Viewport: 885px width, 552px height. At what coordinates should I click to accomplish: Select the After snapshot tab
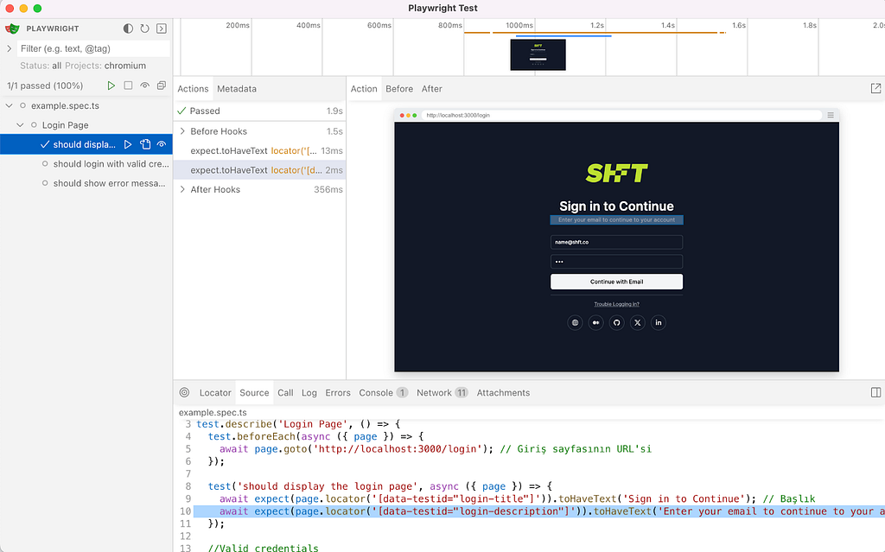coord(432,89)
